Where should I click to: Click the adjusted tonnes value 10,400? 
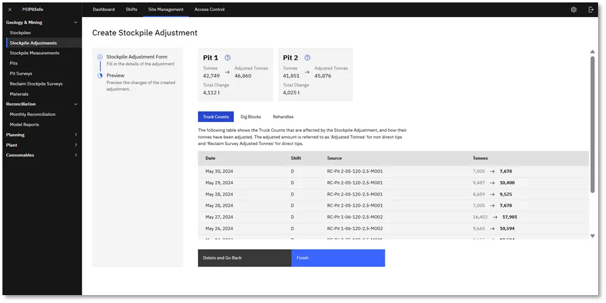point(507,183)
